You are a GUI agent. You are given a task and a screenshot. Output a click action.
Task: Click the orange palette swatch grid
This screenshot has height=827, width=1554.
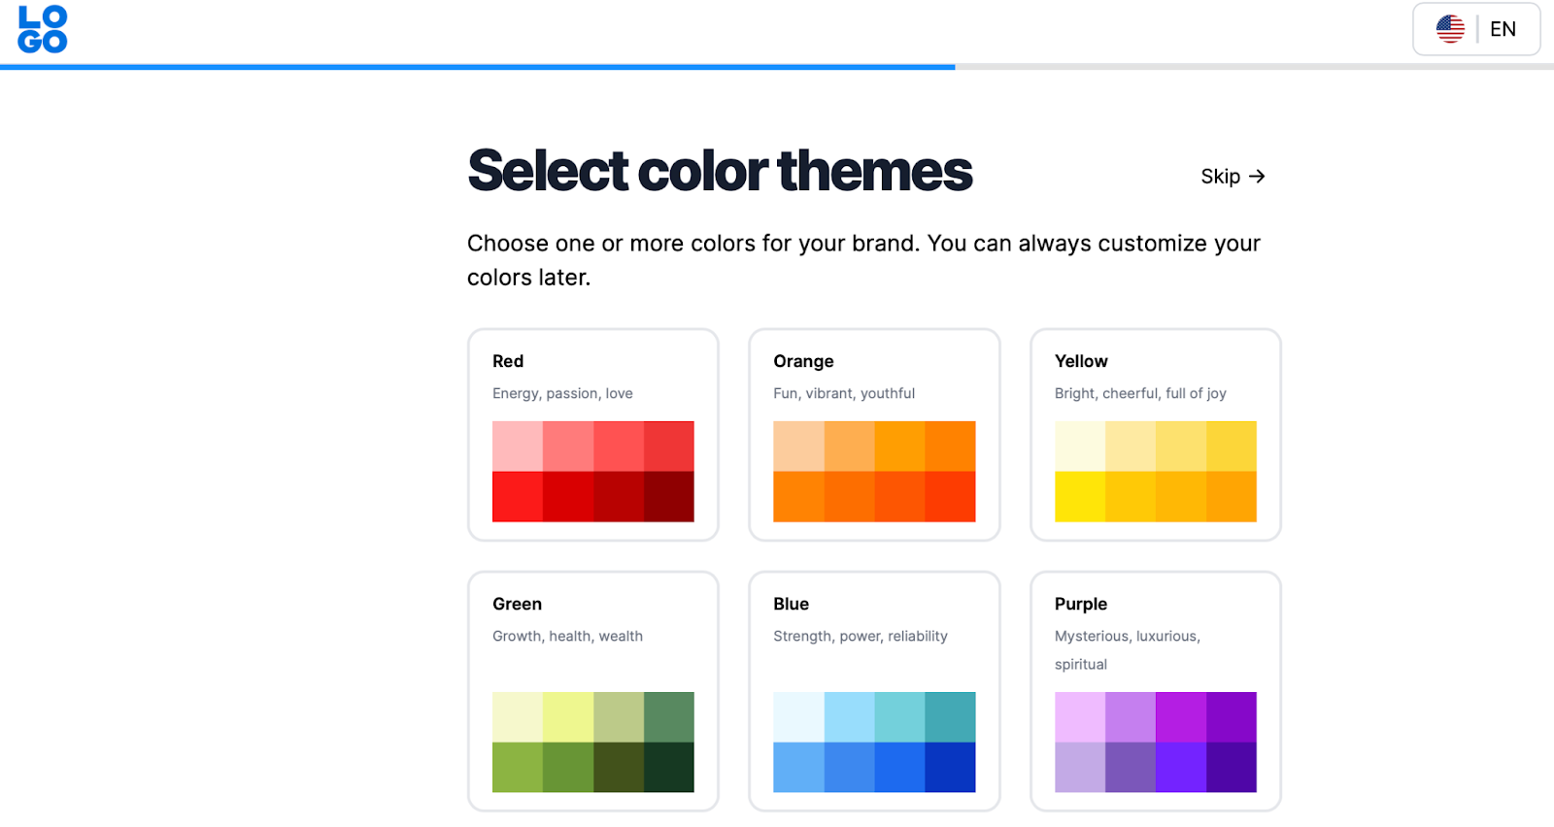point(874,472)
